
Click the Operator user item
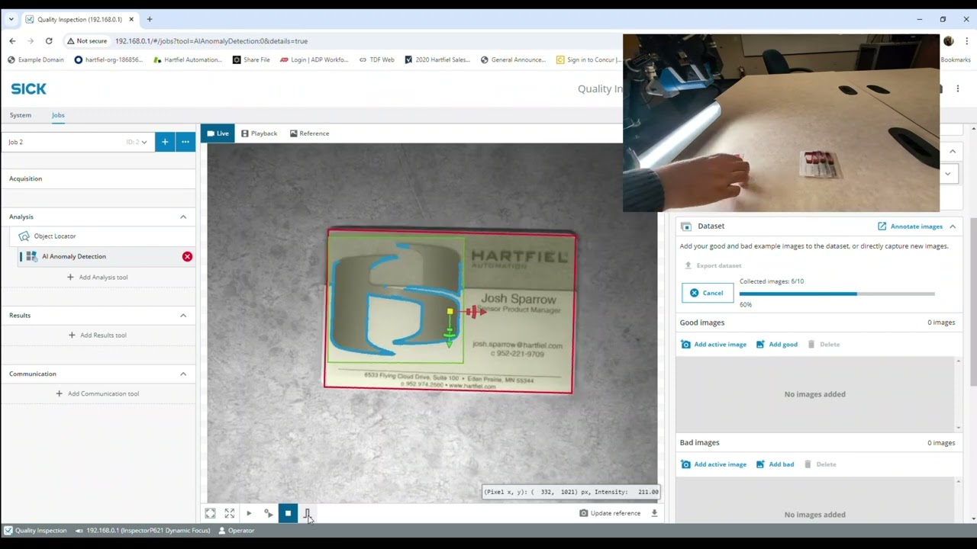237,531
